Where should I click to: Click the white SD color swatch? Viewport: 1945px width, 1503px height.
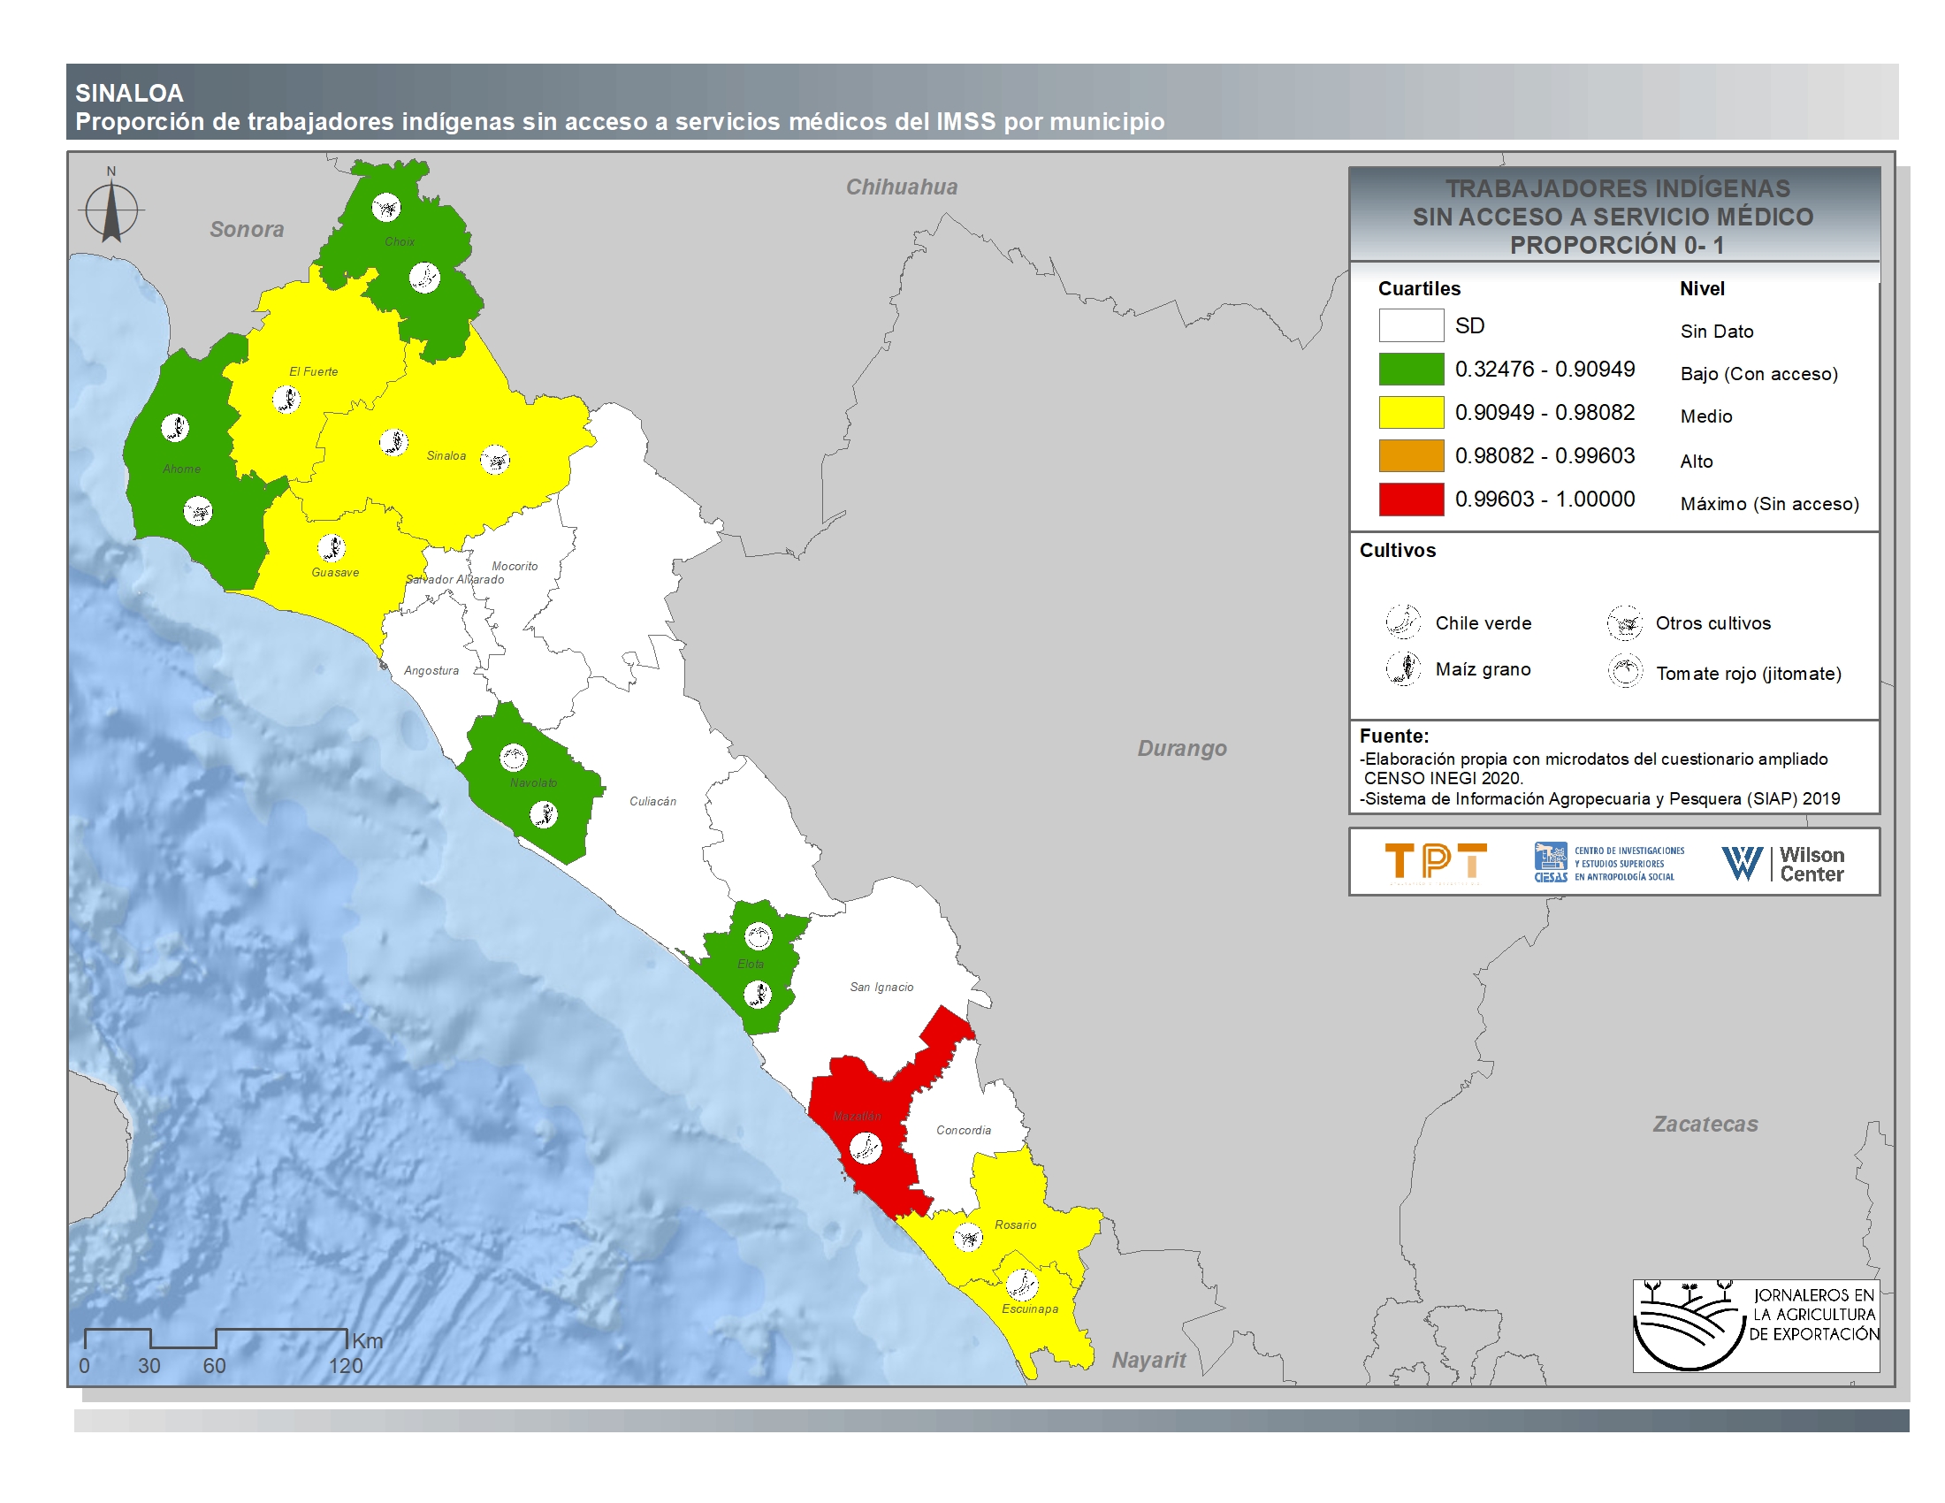[1411, 325]
